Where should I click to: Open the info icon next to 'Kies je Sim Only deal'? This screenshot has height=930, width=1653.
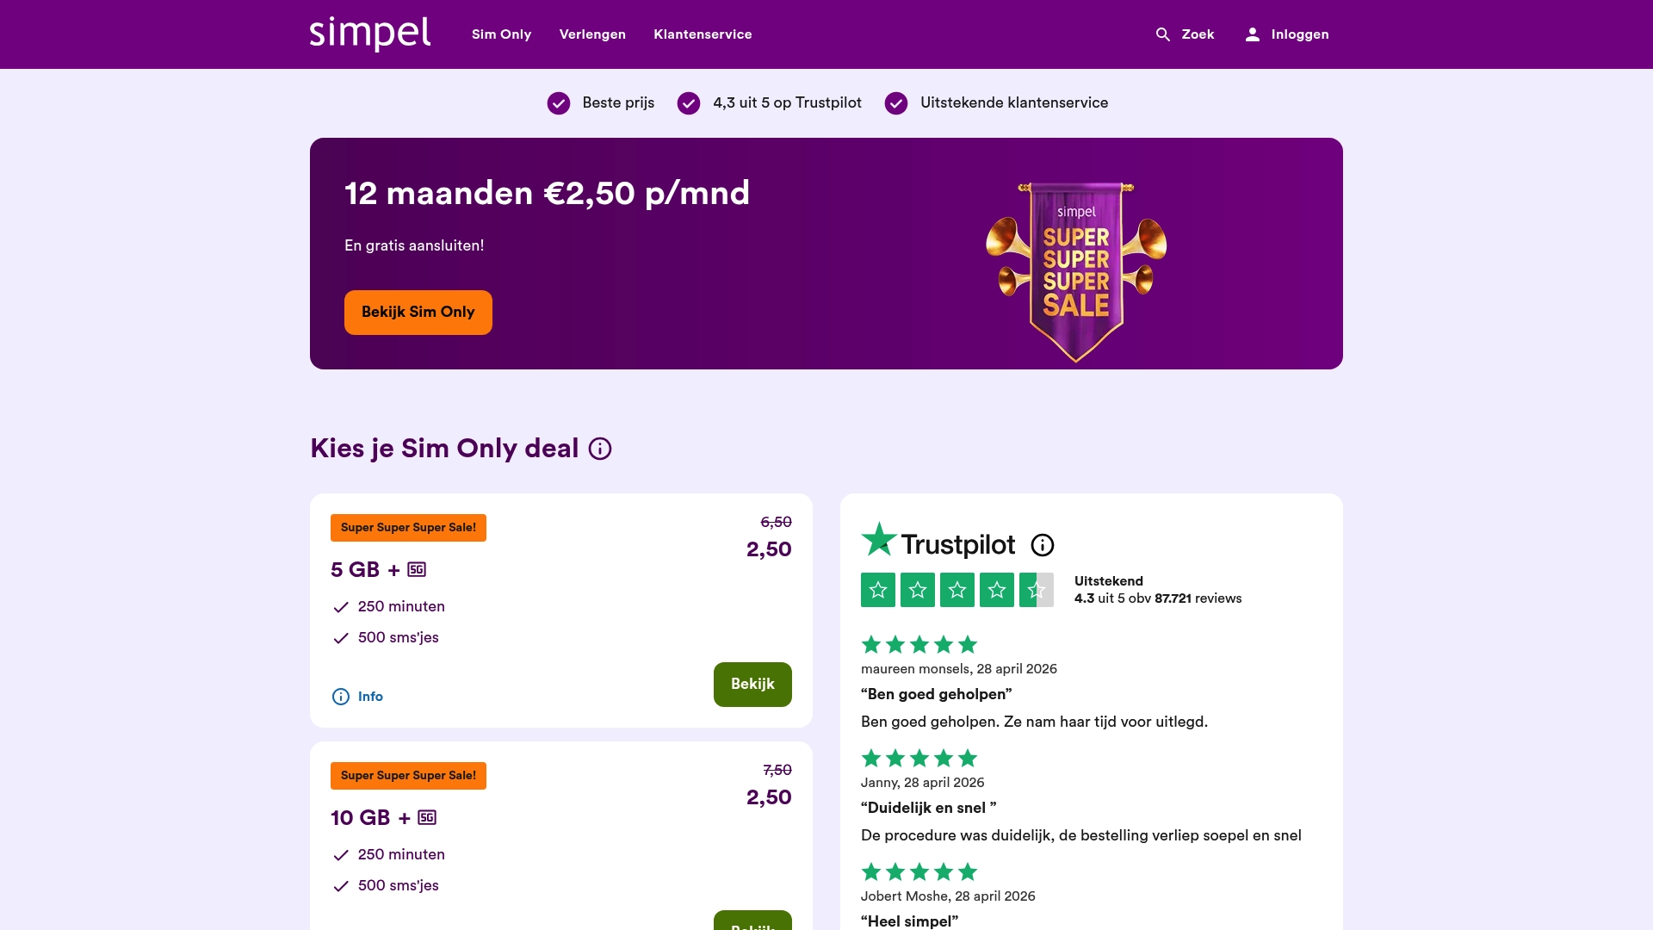click(600, 449)
